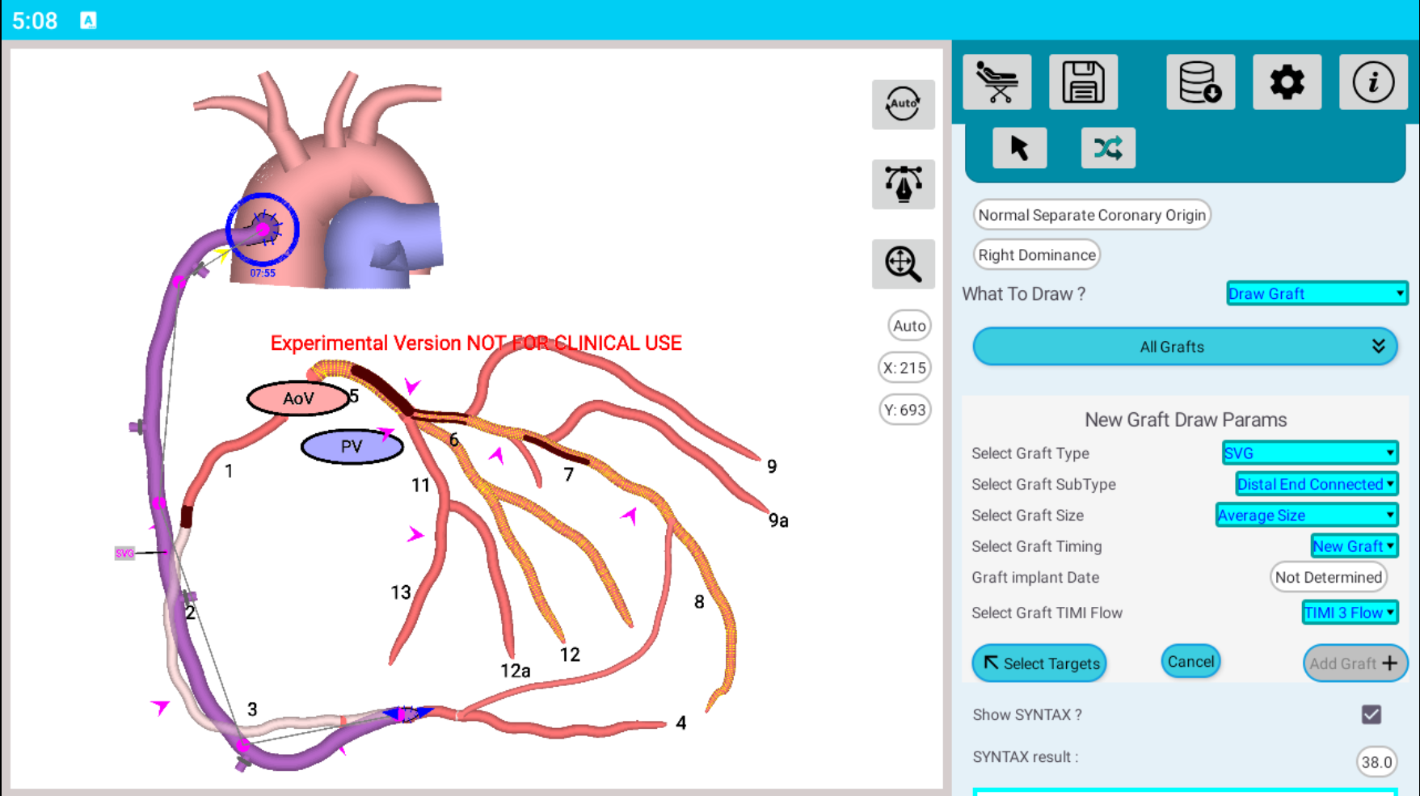Image resolution: width=1420 pixels, height=796 pixels.
Task: Open the settings gear icon
Action: [1287, 82]
